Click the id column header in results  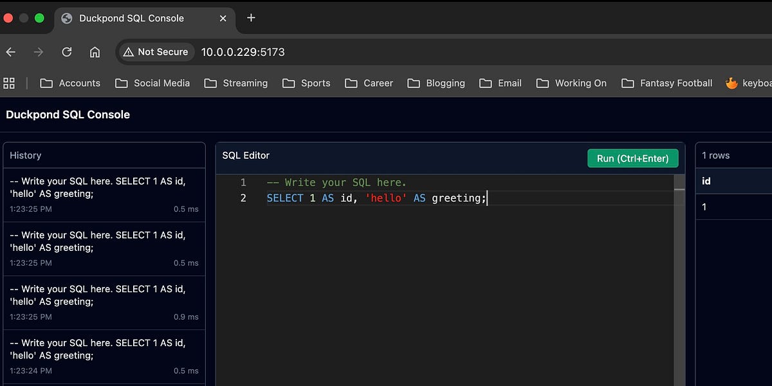tap(706, 181)
